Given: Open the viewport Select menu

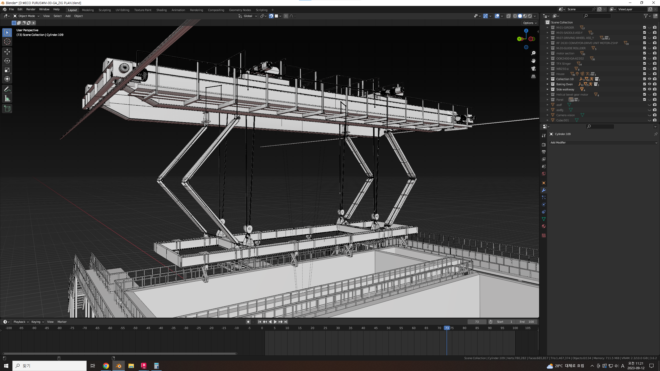Looking at the screenshot, I should click(57, 16).
